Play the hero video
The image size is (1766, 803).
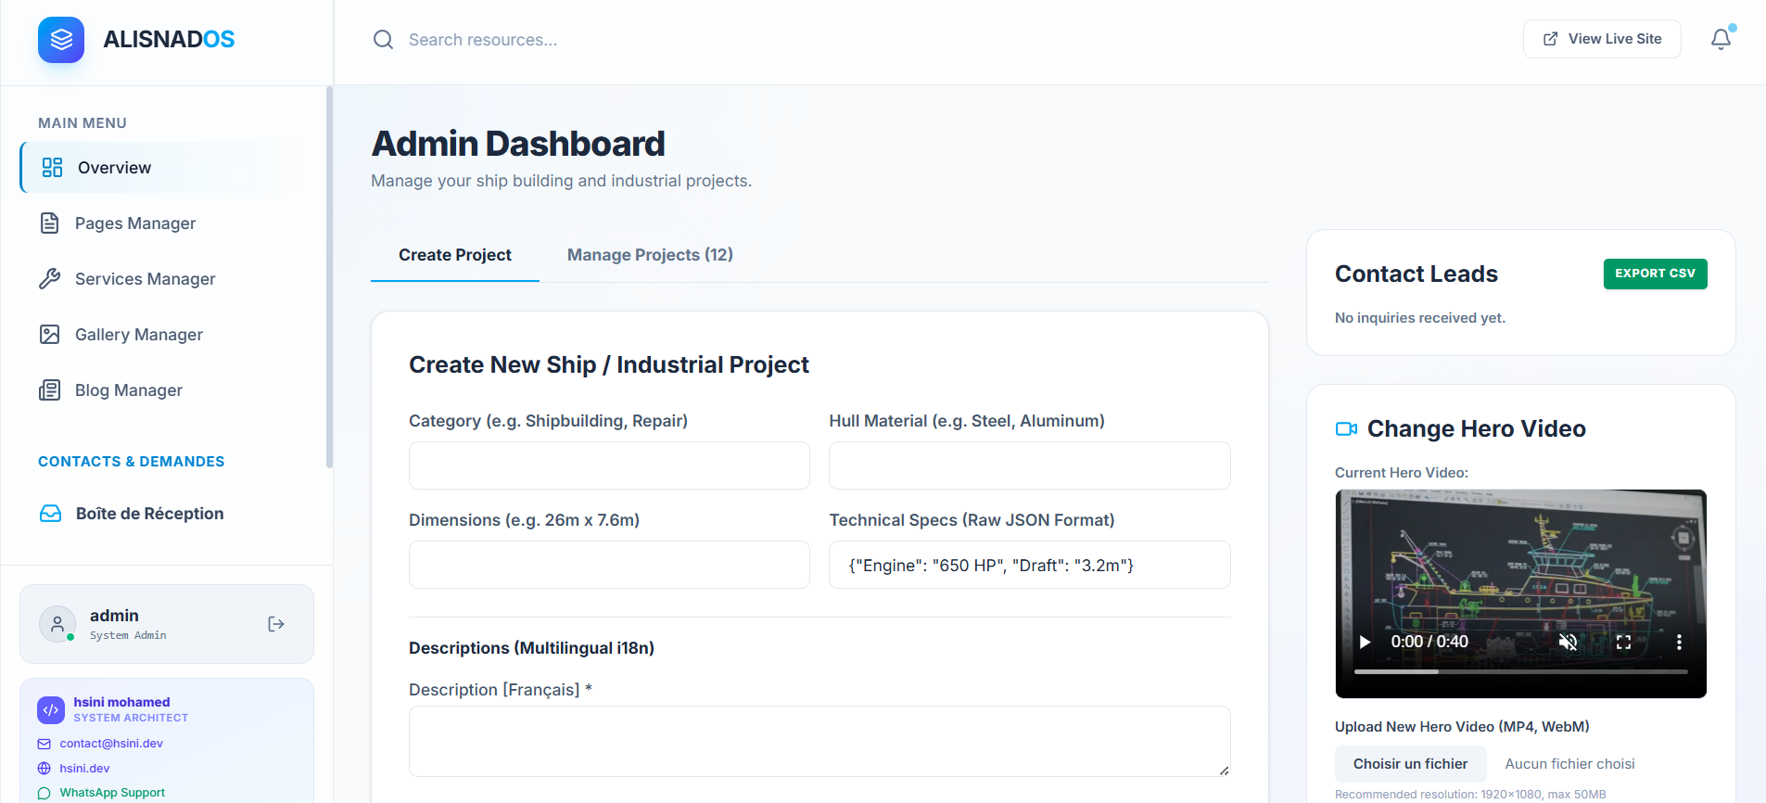coord(1365,642)
